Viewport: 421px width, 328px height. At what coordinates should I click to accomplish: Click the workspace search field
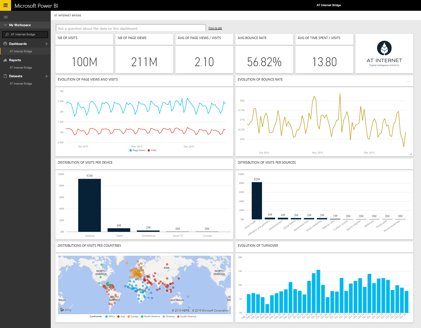point(25,34)
